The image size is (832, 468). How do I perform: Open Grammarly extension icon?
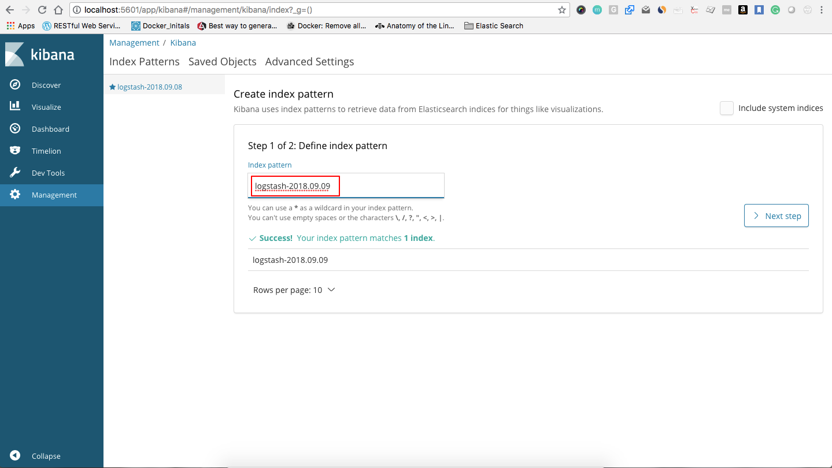click(775, 10)
